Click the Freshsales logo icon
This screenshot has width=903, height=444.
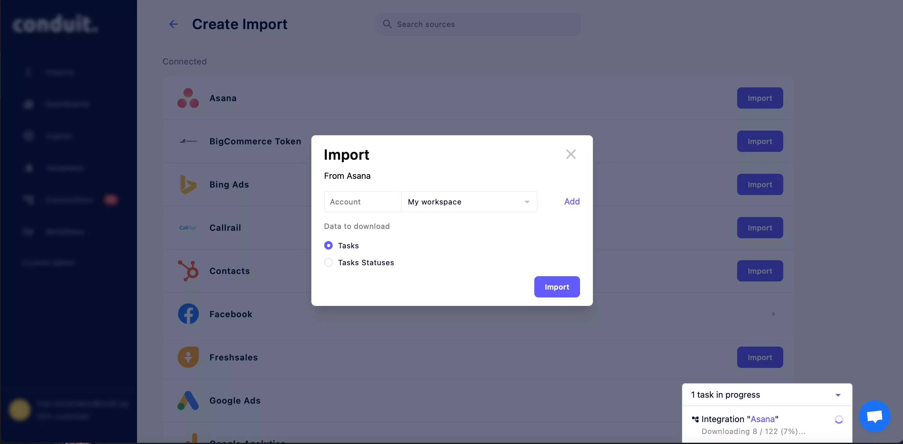pos(188,357)
